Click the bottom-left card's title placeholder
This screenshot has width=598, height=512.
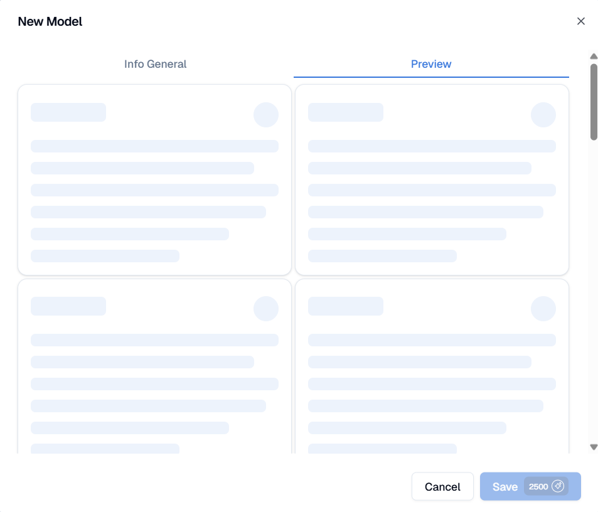point(68,306)
